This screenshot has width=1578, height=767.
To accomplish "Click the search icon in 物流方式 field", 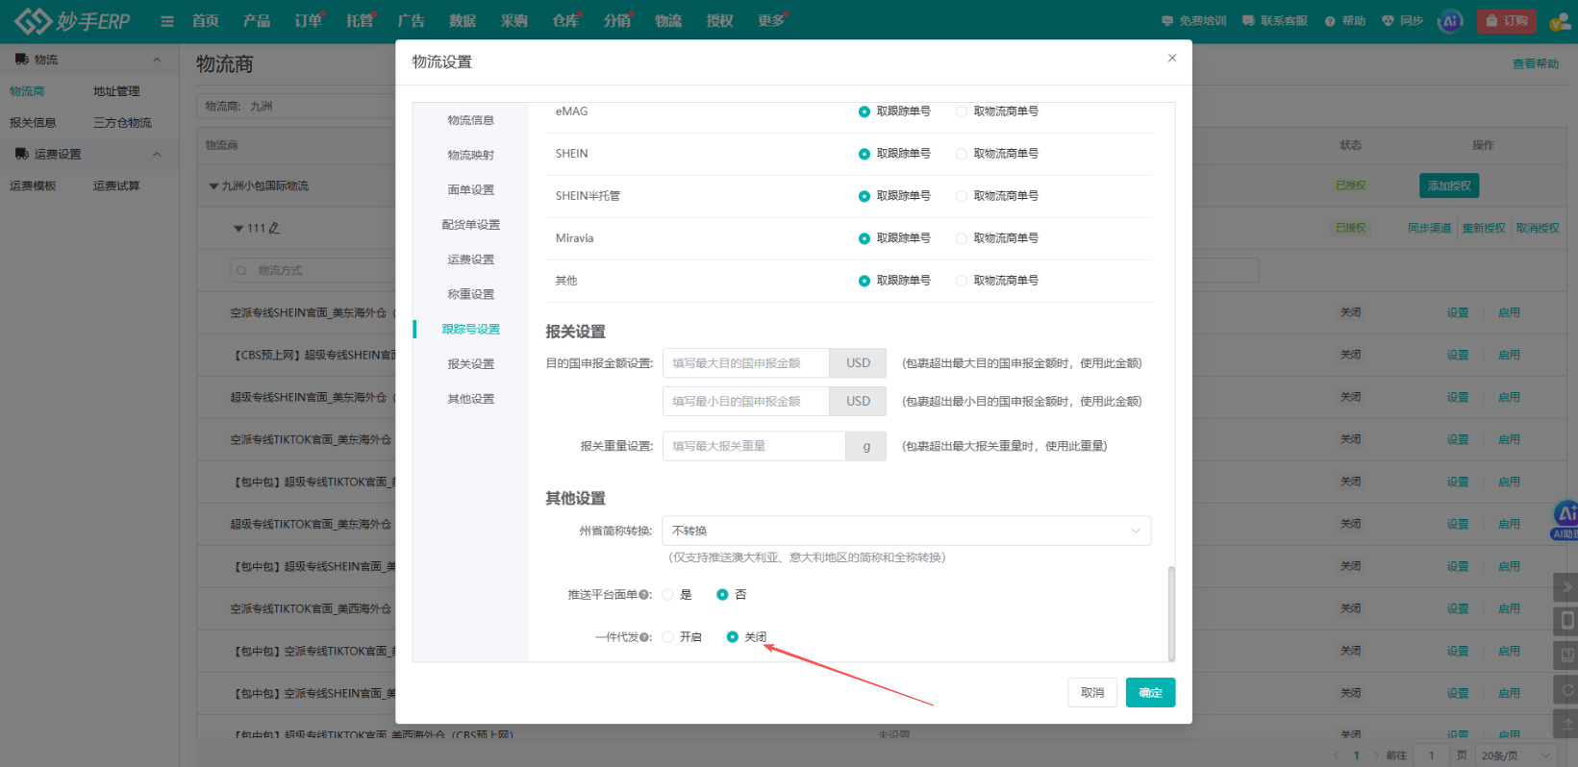I will (241, 271).
